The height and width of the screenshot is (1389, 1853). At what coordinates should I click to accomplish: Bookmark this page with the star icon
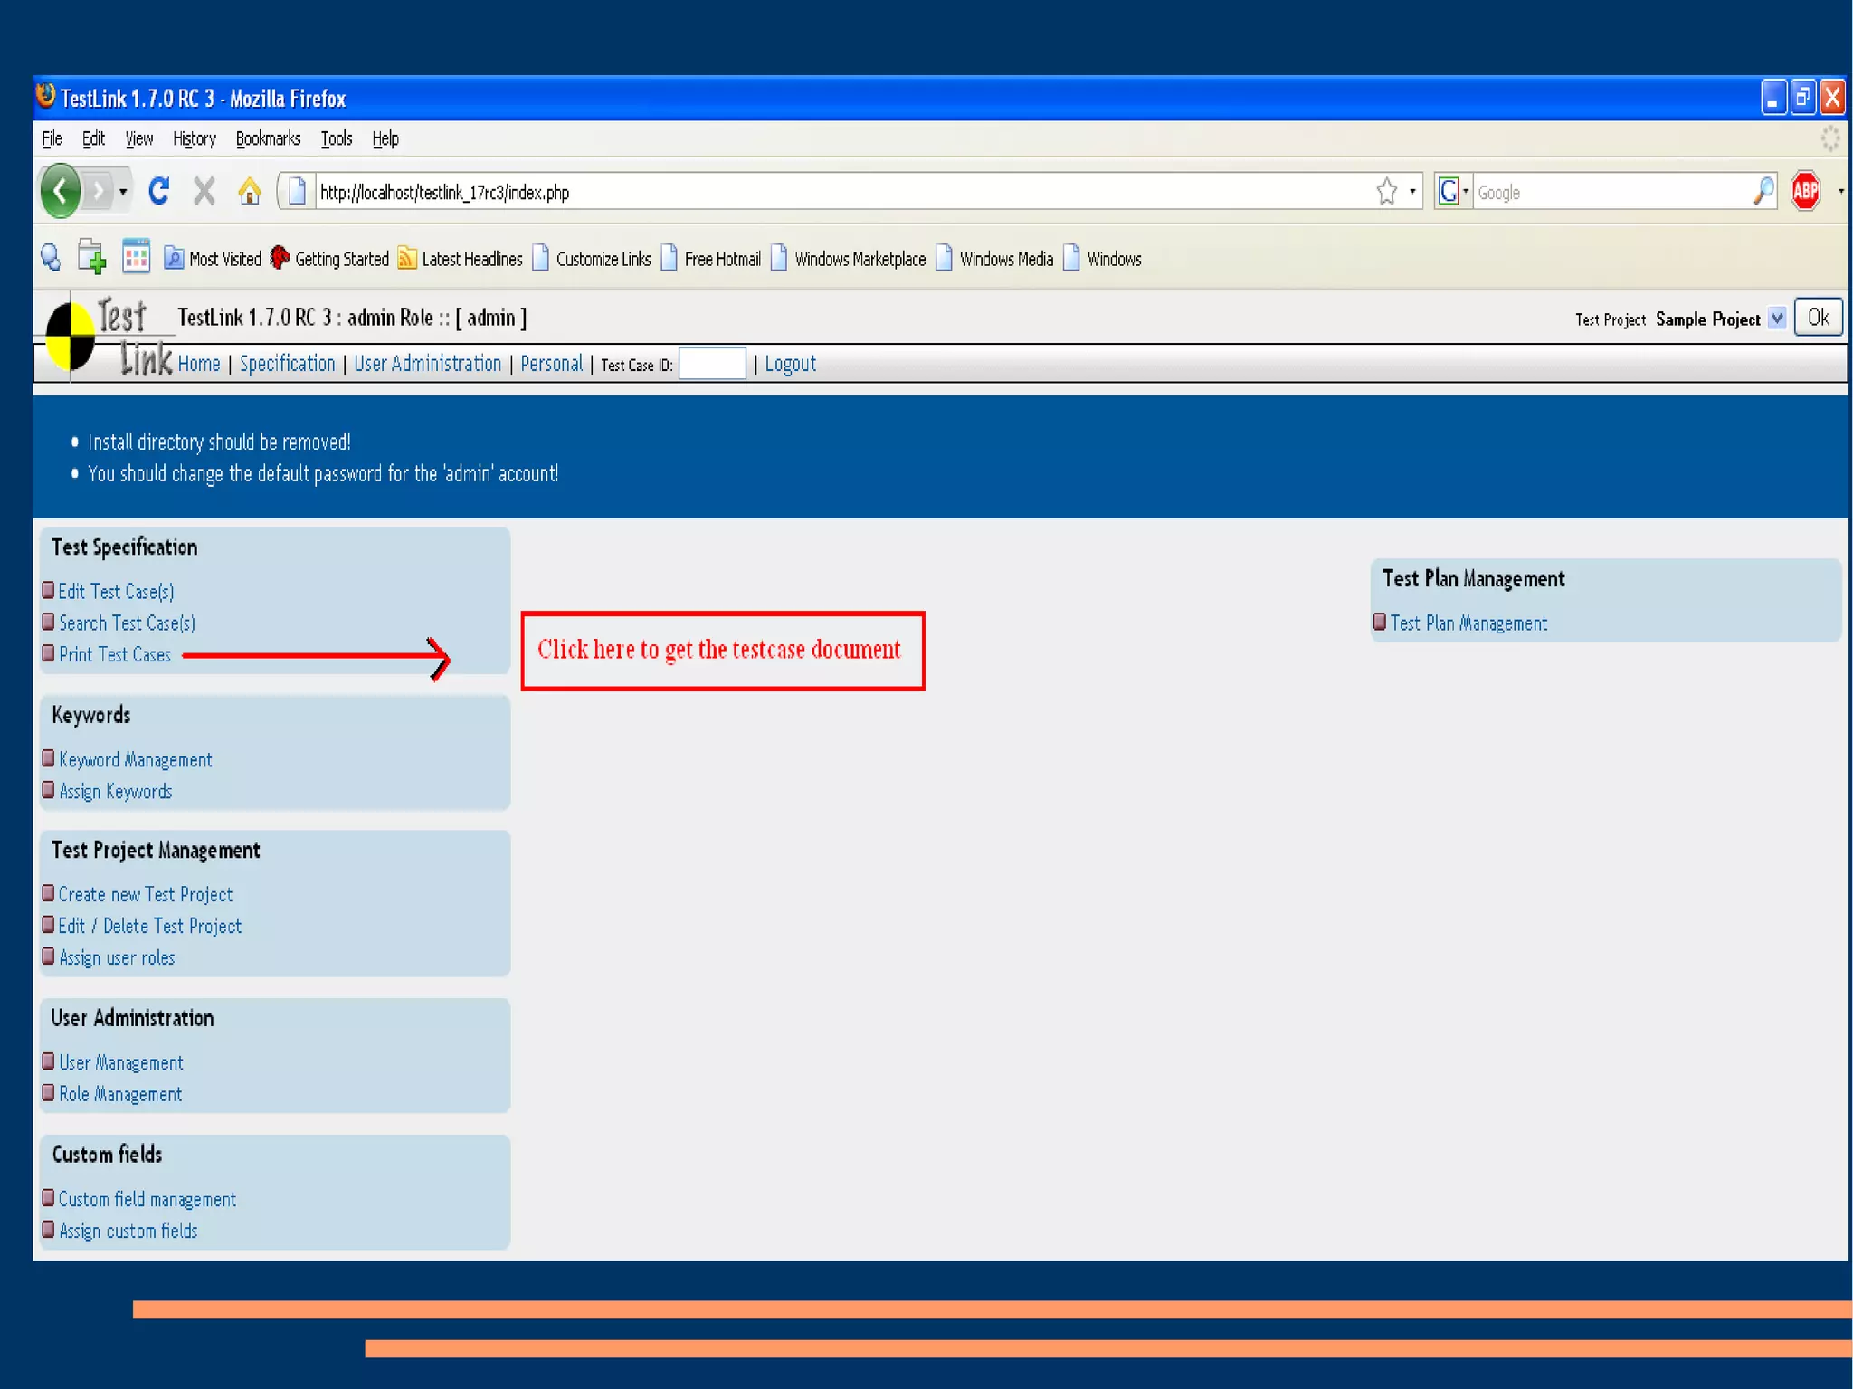pos(1386,192)
